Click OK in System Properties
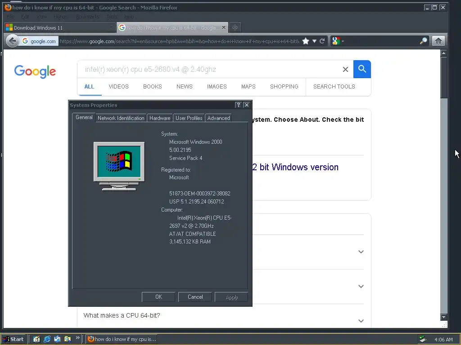Image resolution: width=461 pixels, height=345 pixels. [x=158, y=297]
